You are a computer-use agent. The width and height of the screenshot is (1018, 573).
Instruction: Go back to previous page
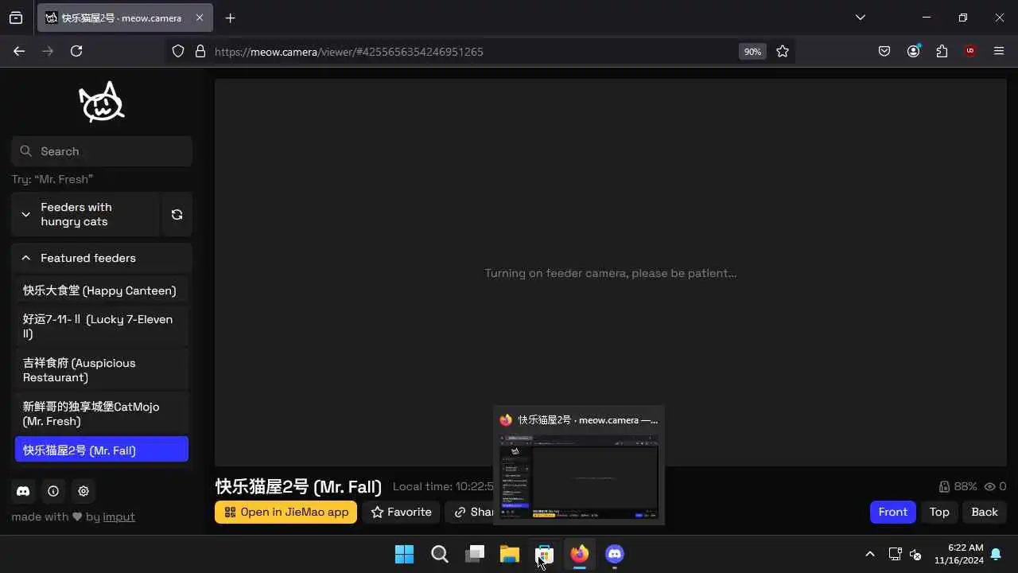[x=19, y=51]
